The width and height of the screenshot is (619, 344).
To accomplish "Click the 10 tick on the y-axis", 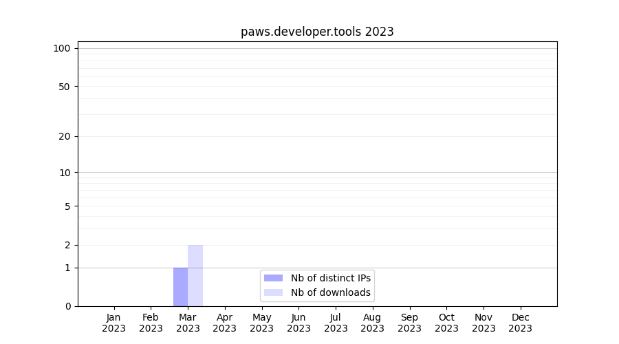I will point(64,173).
